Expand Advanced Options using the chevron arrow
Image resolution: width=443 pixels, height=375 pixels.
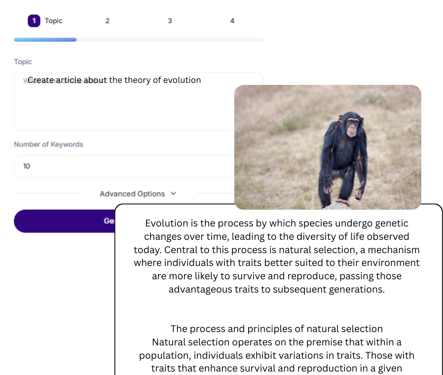coord(173,194)
